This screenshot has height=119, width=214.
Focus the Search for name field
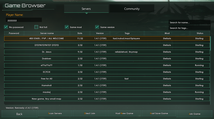click(189, 23)
